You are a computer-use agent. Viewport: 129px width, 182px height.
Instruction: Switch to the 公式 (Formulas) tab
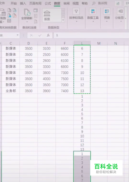coord(48,3)
